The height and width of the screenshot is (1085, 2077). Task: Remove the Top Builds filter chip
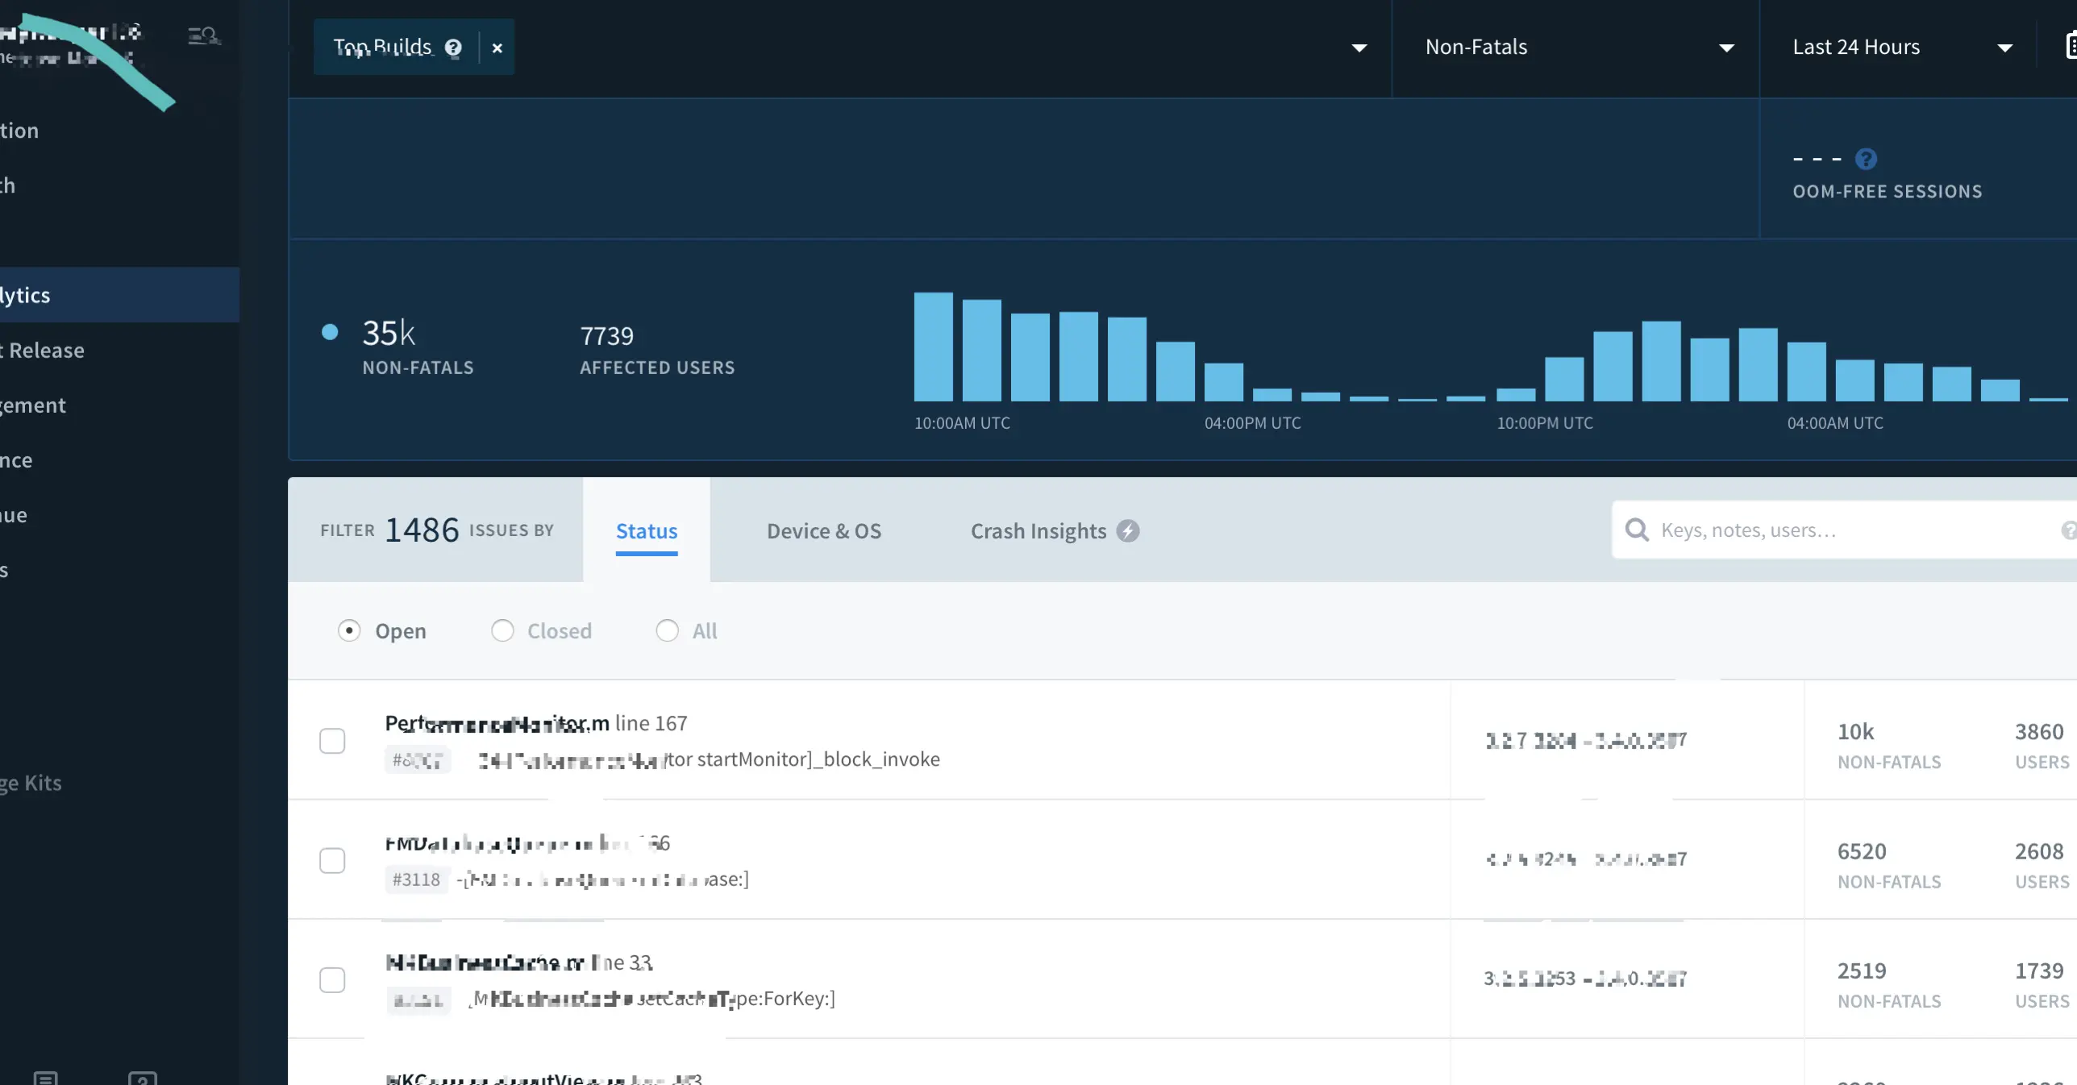[x=497, y=48]
